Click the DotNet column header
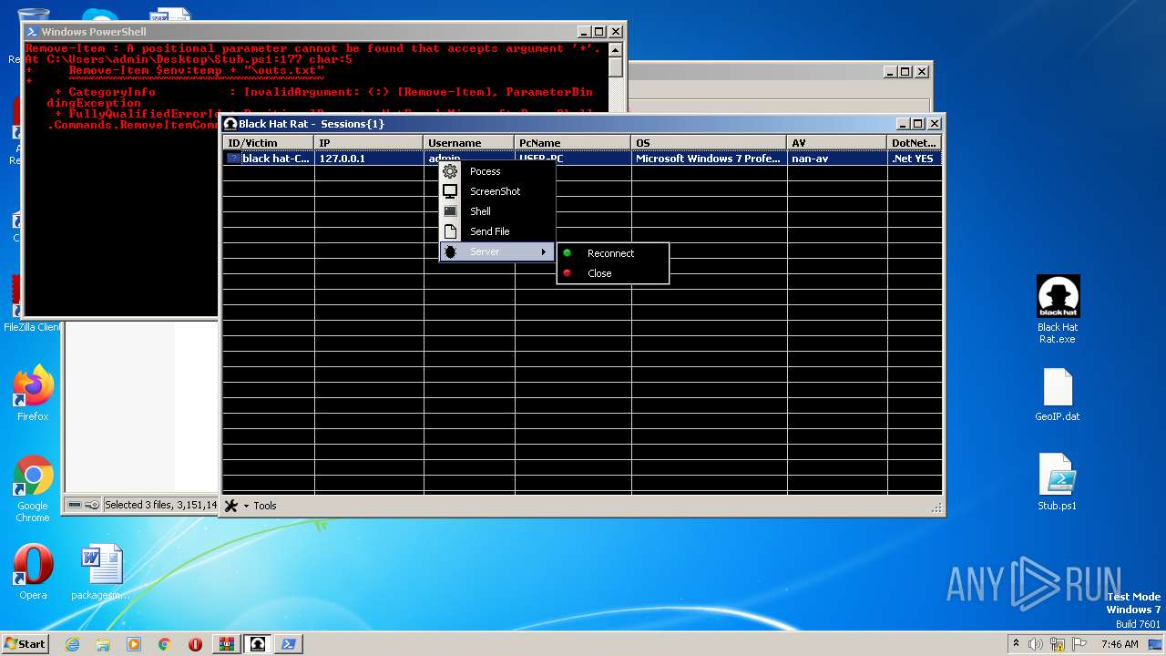This screenshot has width=1166, height=656. [x=915, y=143]
